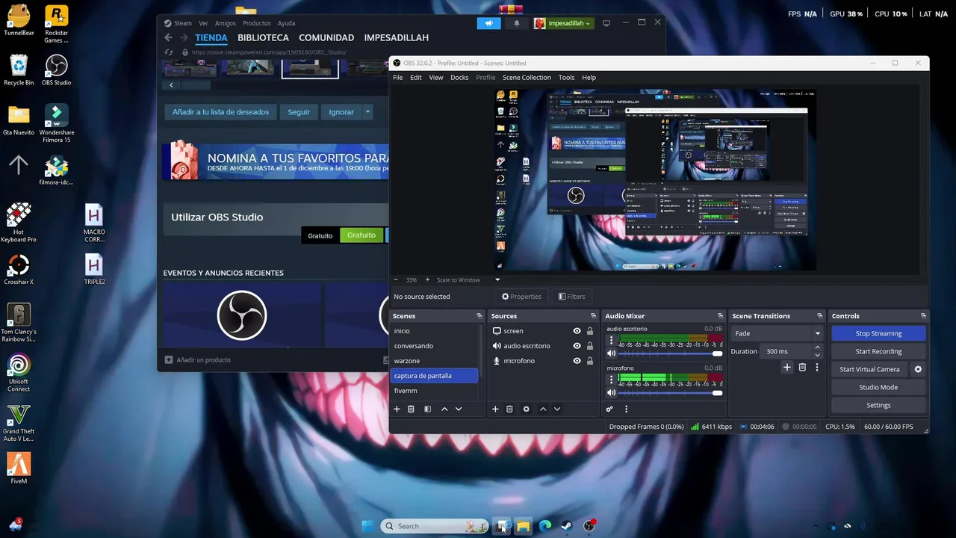
Task: Open Steam notifications bell
Action: 516,23
